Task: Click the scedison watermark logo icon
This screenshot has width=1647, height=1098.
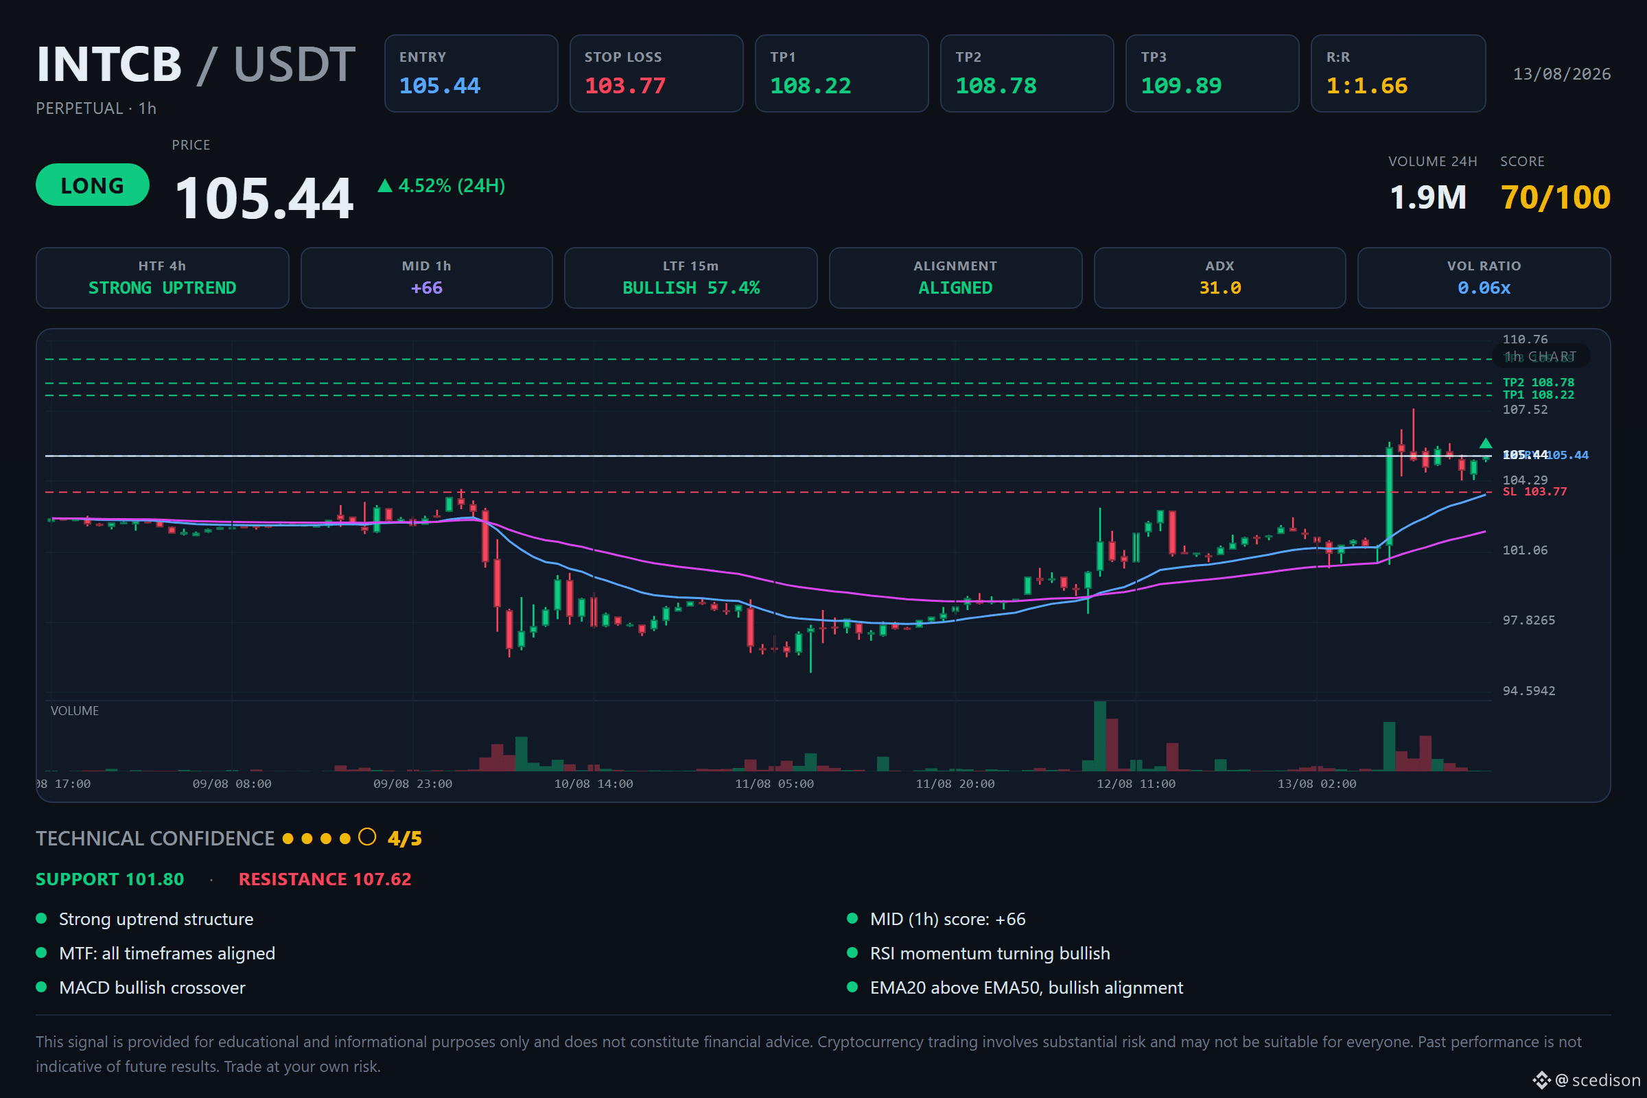Action: click(x=1541, y=1079)
